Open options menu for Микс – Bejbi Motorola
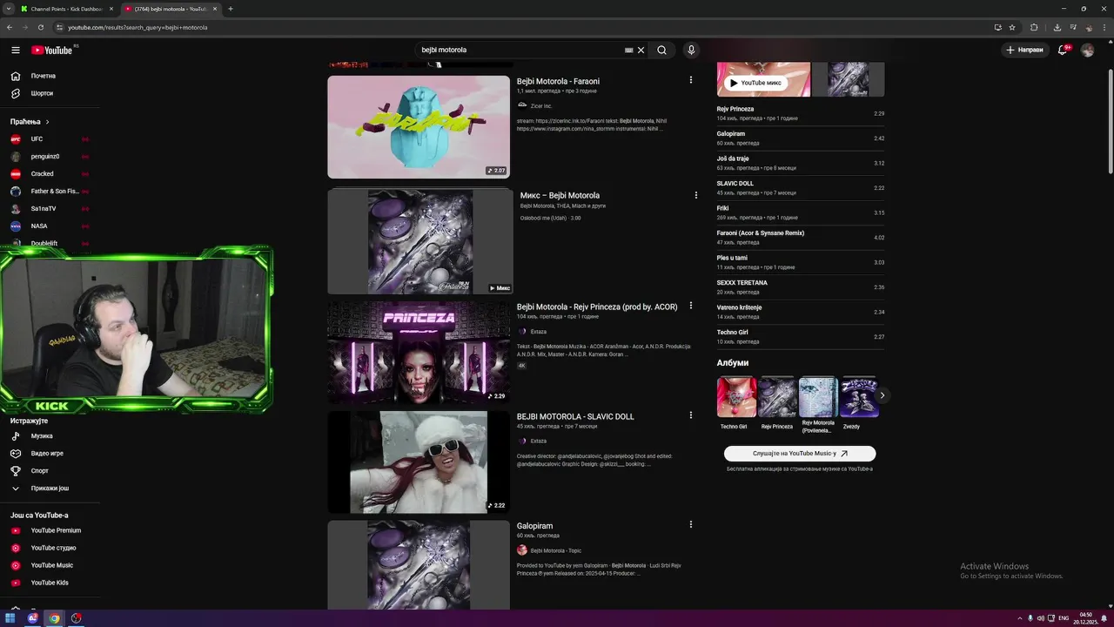The width and height of the screenshot is (1114, 627). (x=695, y=195)
